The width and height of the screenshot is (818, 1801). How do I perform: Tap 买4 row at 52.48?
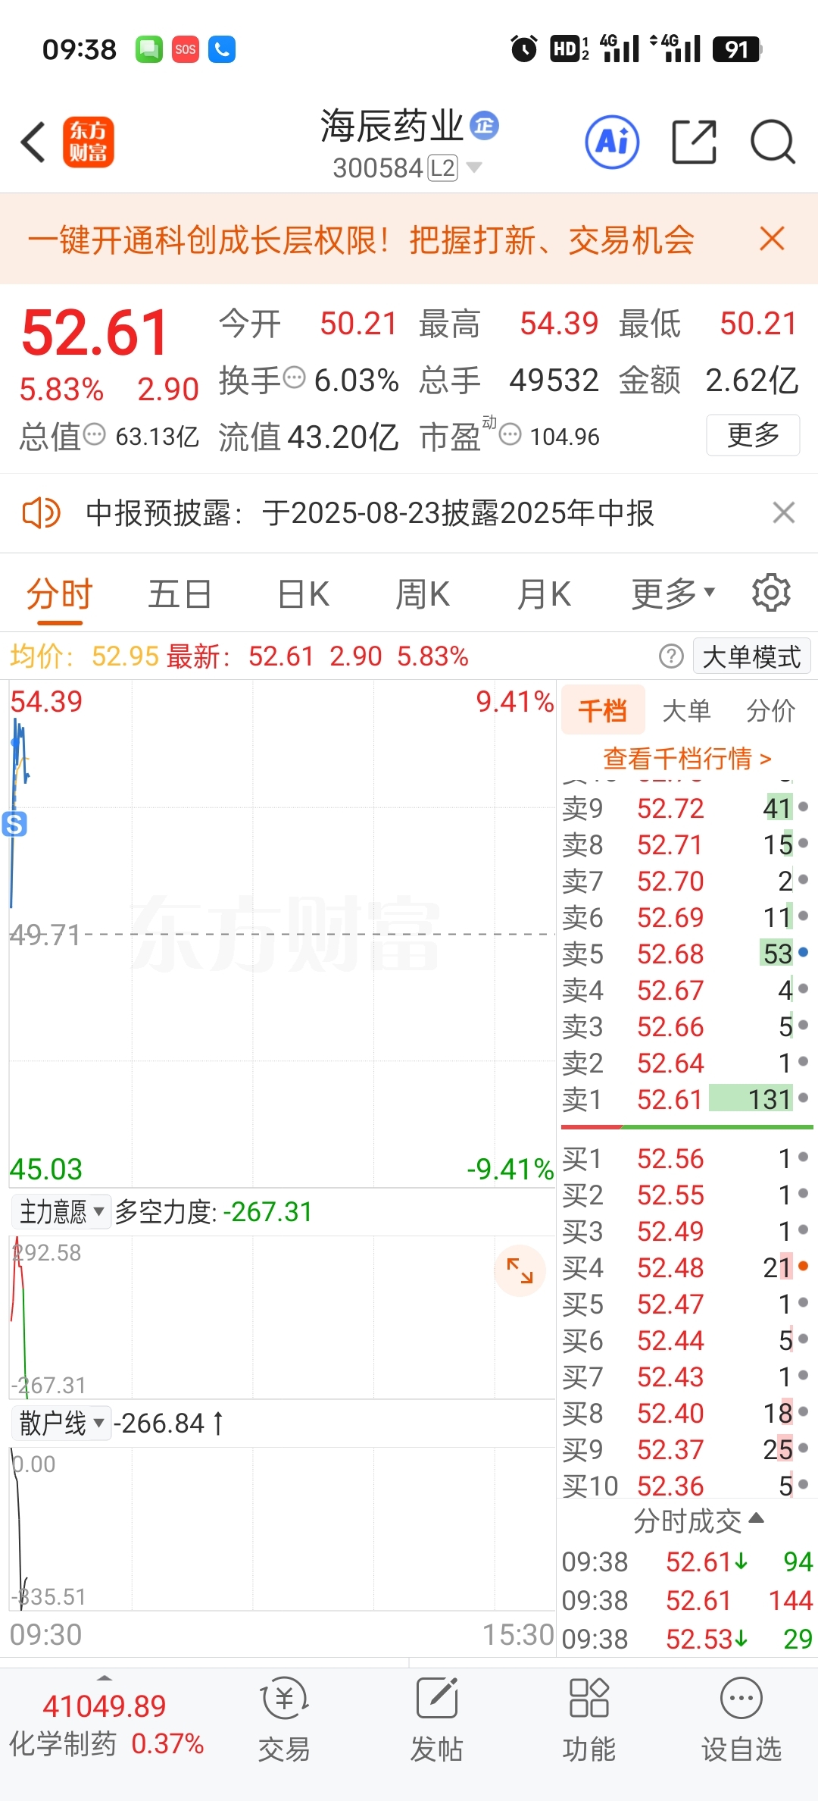(x=686, y=1267)
